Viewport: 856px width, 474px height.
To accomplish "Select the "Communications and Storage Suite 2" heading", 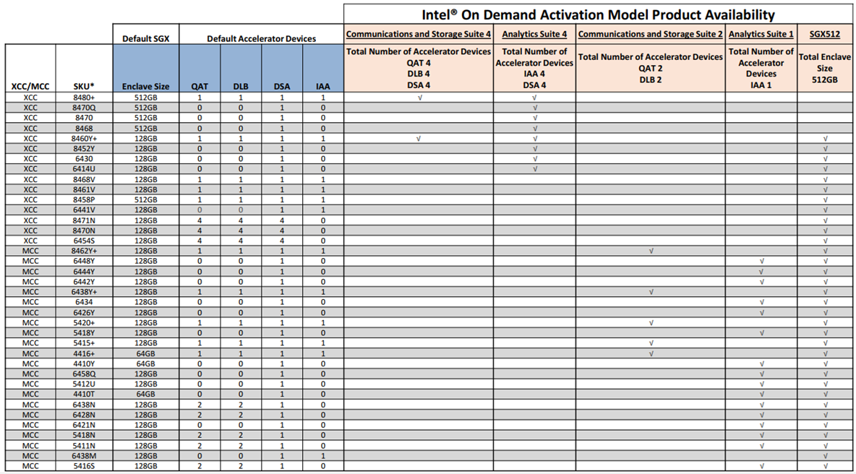I will [650, 34].
